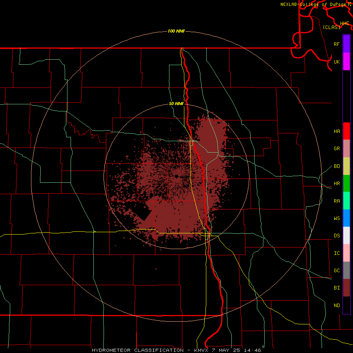The image size is (353, 353).
Task: Click the blue WS color swatch
Action: pos(346,218)
